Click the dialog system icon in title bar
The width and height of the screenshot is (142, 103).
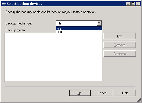[4, 4]
